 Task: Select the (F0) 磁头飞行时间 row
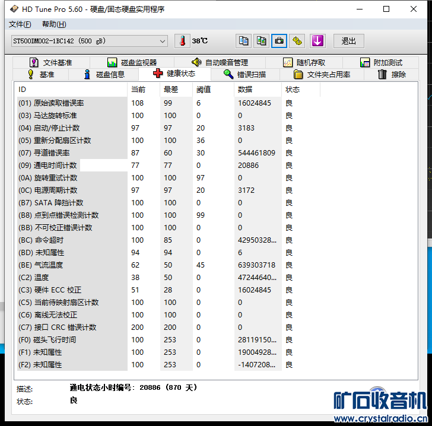(x=169, y=340)
